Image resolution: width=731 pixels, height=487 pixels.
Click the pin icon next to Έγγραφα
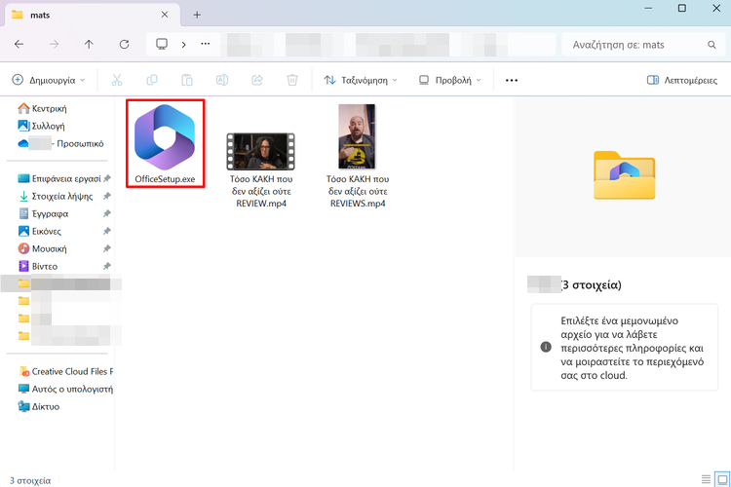107,213
